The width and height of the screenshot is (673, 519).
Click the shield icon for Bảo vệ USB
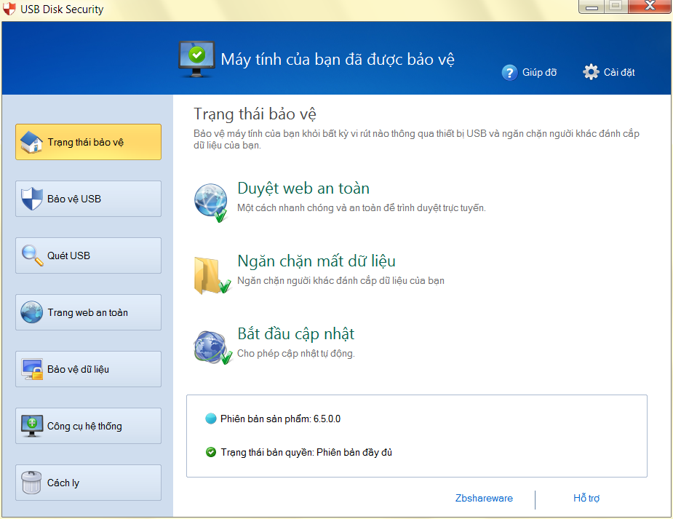pyautogui.click(x=32, y=199)
